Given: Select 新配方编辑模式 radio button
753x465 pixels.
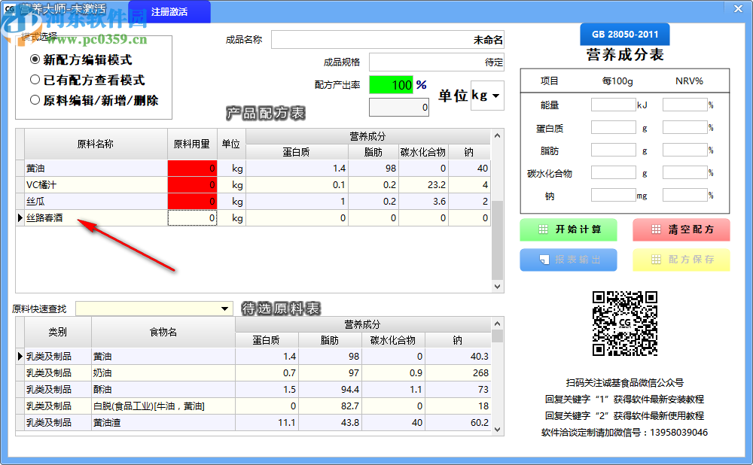Looking at the screenshot, I should tap(81, 59).
